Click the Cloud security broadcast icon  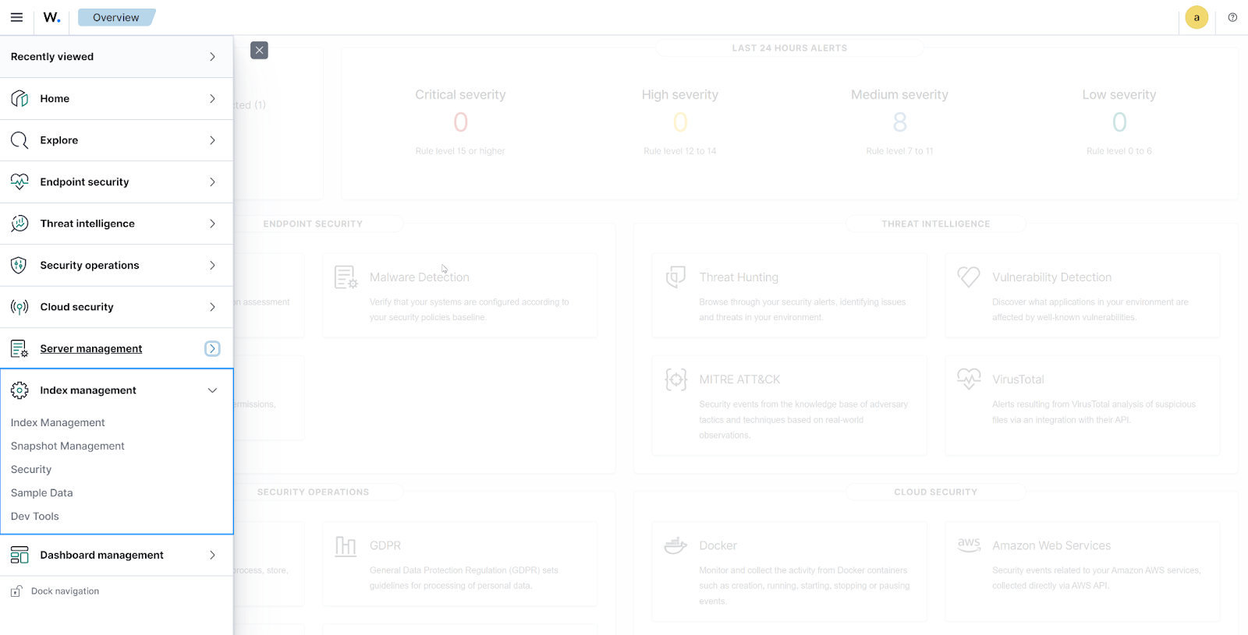(x=19, y=307)
